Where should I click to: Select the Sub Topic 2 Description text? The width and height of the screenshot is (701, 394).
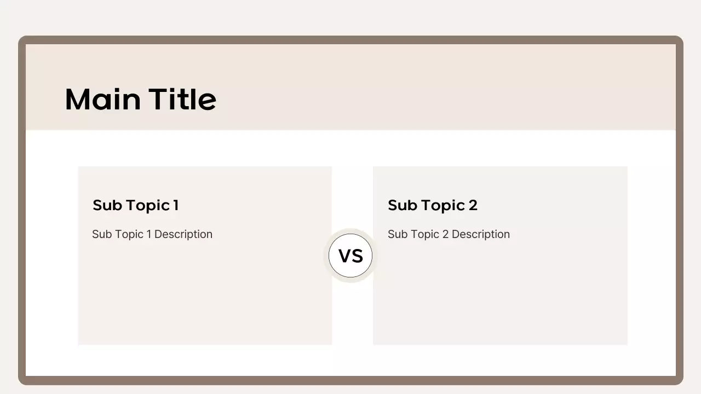pos(449,234)
